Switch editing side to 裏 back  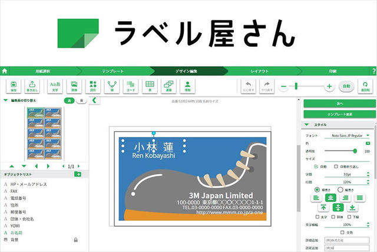81,101
